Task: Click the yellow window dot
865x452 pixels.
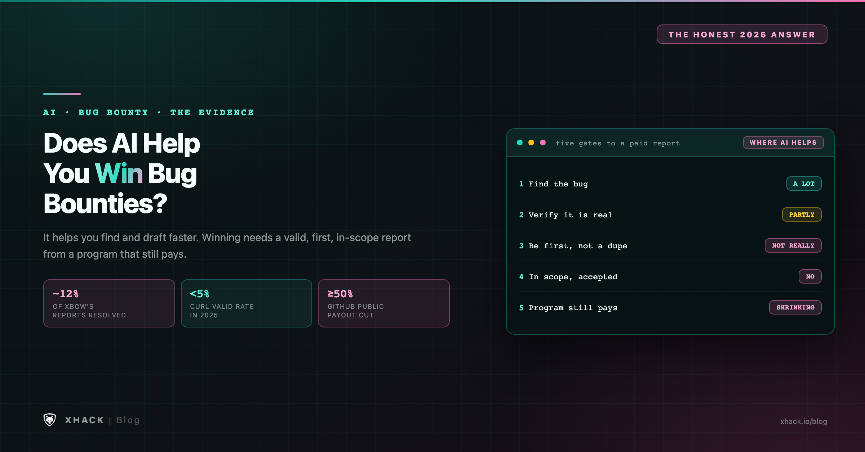Action: (x=531, y=143)
